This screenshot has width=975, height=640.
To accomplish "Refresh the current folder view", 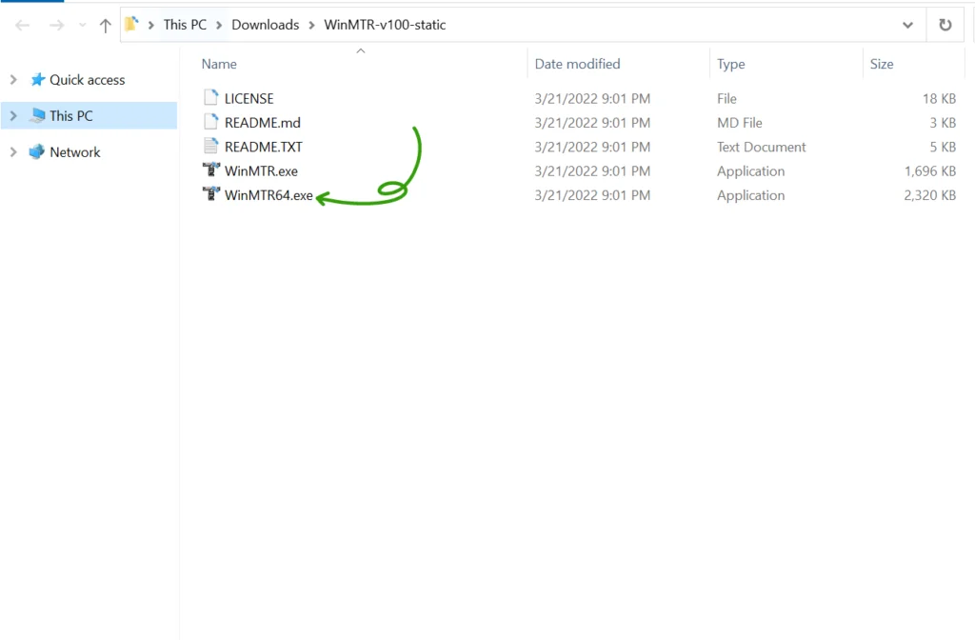I will click(945, 25).
